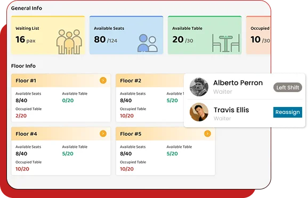Click Floor #5 Available Seats value 8/40

(x=126, y=154)
